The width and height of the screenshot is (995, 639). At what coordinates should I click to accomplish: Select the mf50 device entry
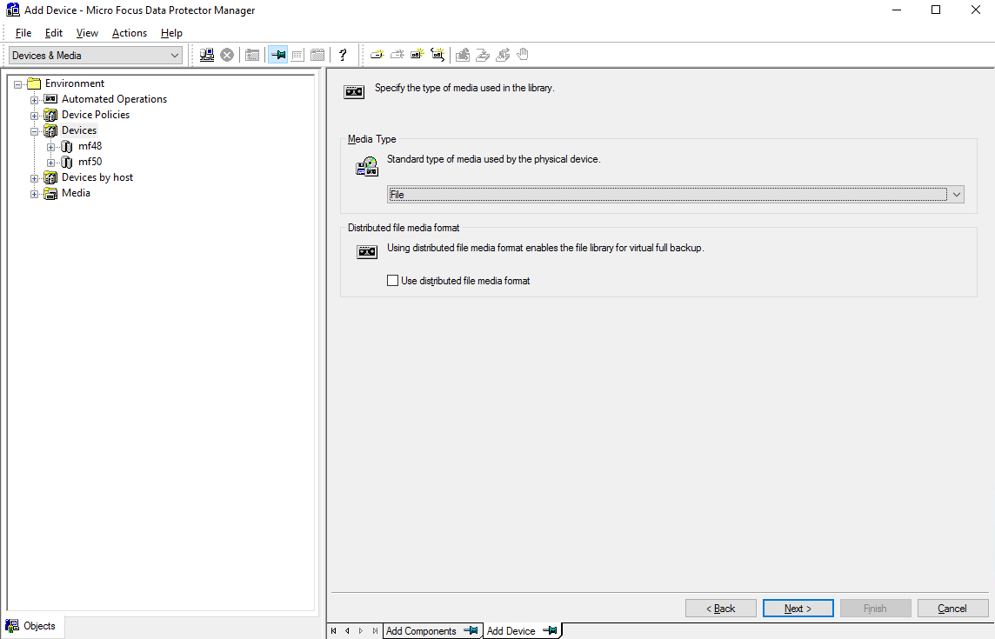point(90,162)
